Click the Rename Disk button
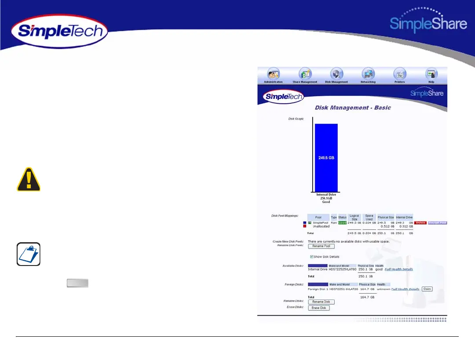Viewport: 475px width, 364px height. coord(322,302)
